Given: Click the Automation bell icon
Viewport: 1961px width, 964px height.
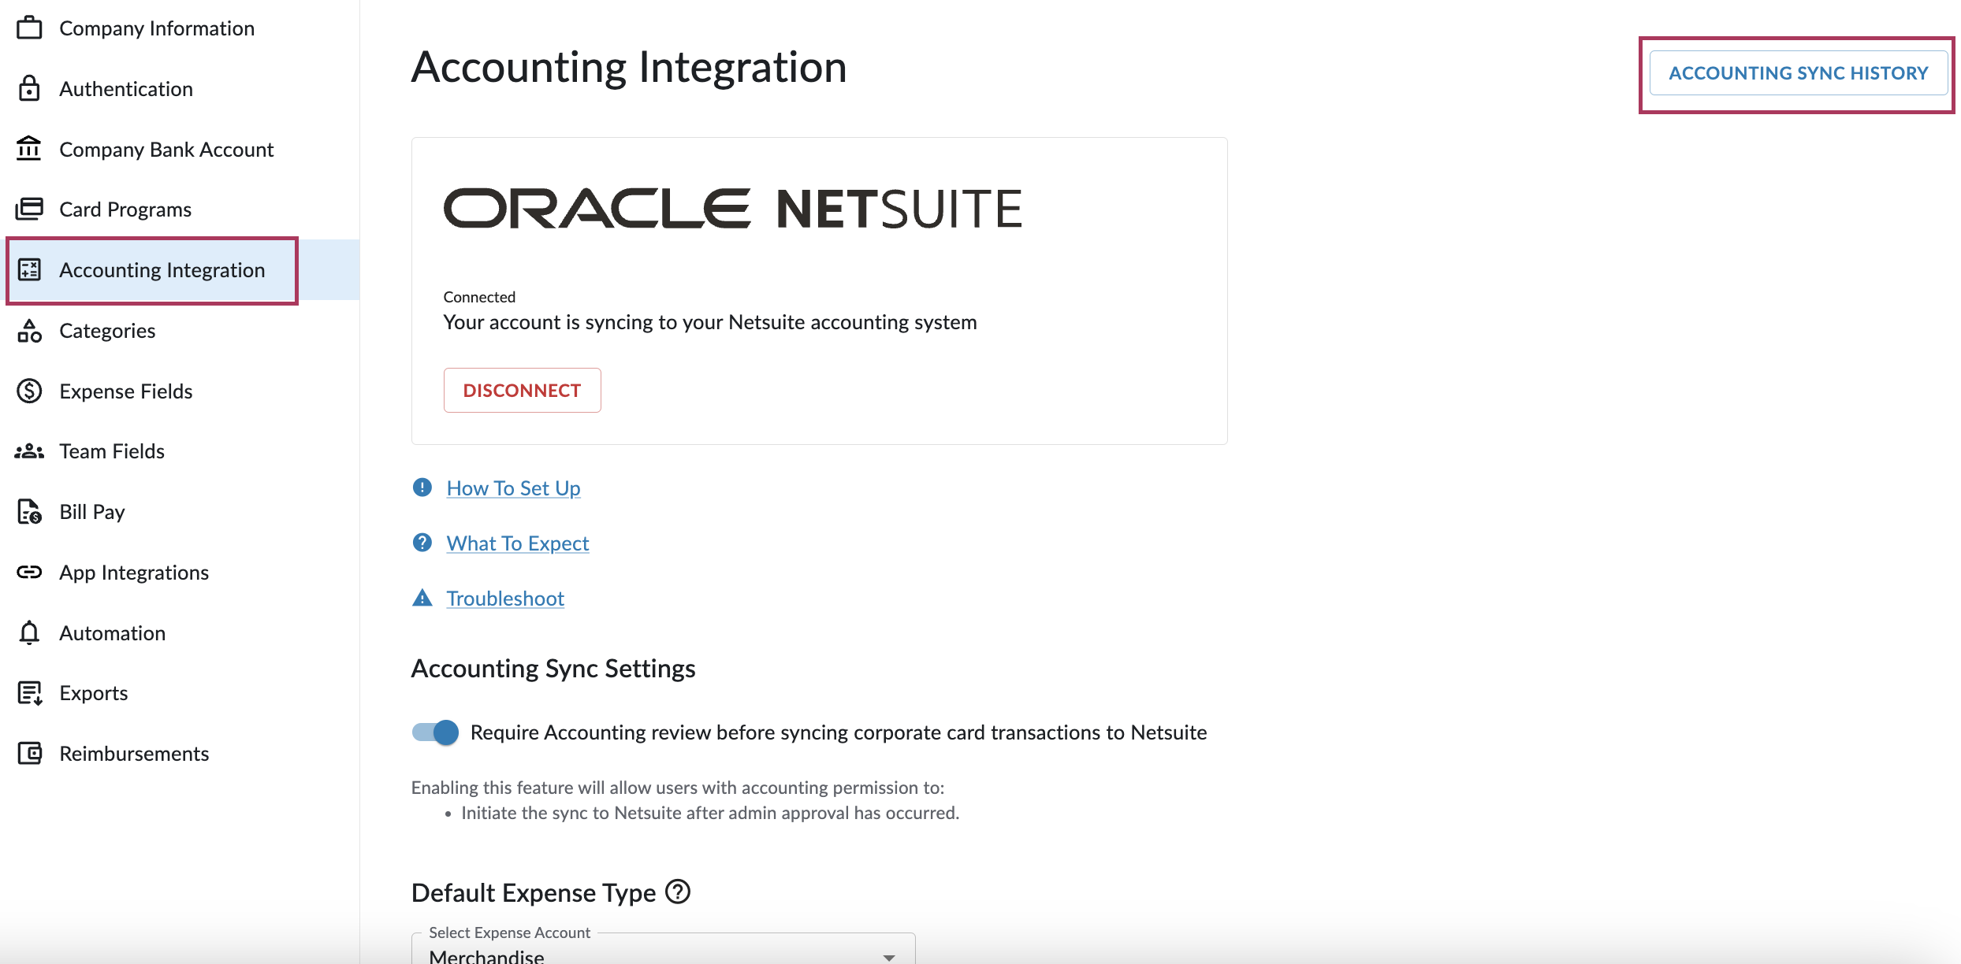Looking at the screenshot, I should click(29, 632).
